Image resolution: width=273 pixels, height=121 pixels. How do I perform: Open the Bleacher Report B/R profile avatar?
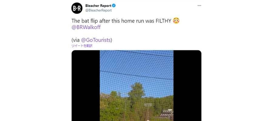tap(77, 8)
